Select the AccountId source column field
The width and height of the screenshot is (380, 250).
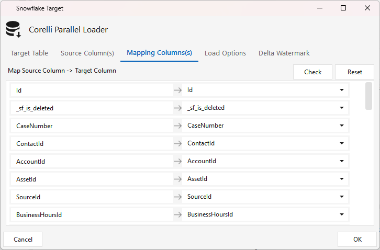click(92, 161)
